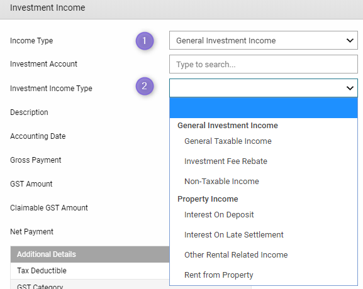Choose Other Rental Related Income option
This screenshot has height=289, width=363.
(x=236, y=255)
